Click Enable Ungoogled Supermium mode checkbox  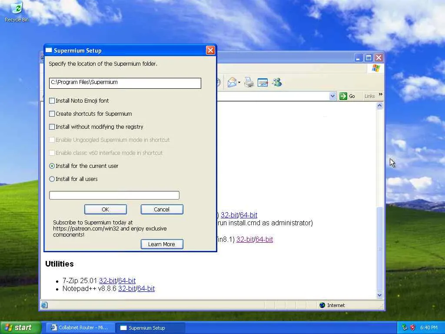[x=52, y=140]
